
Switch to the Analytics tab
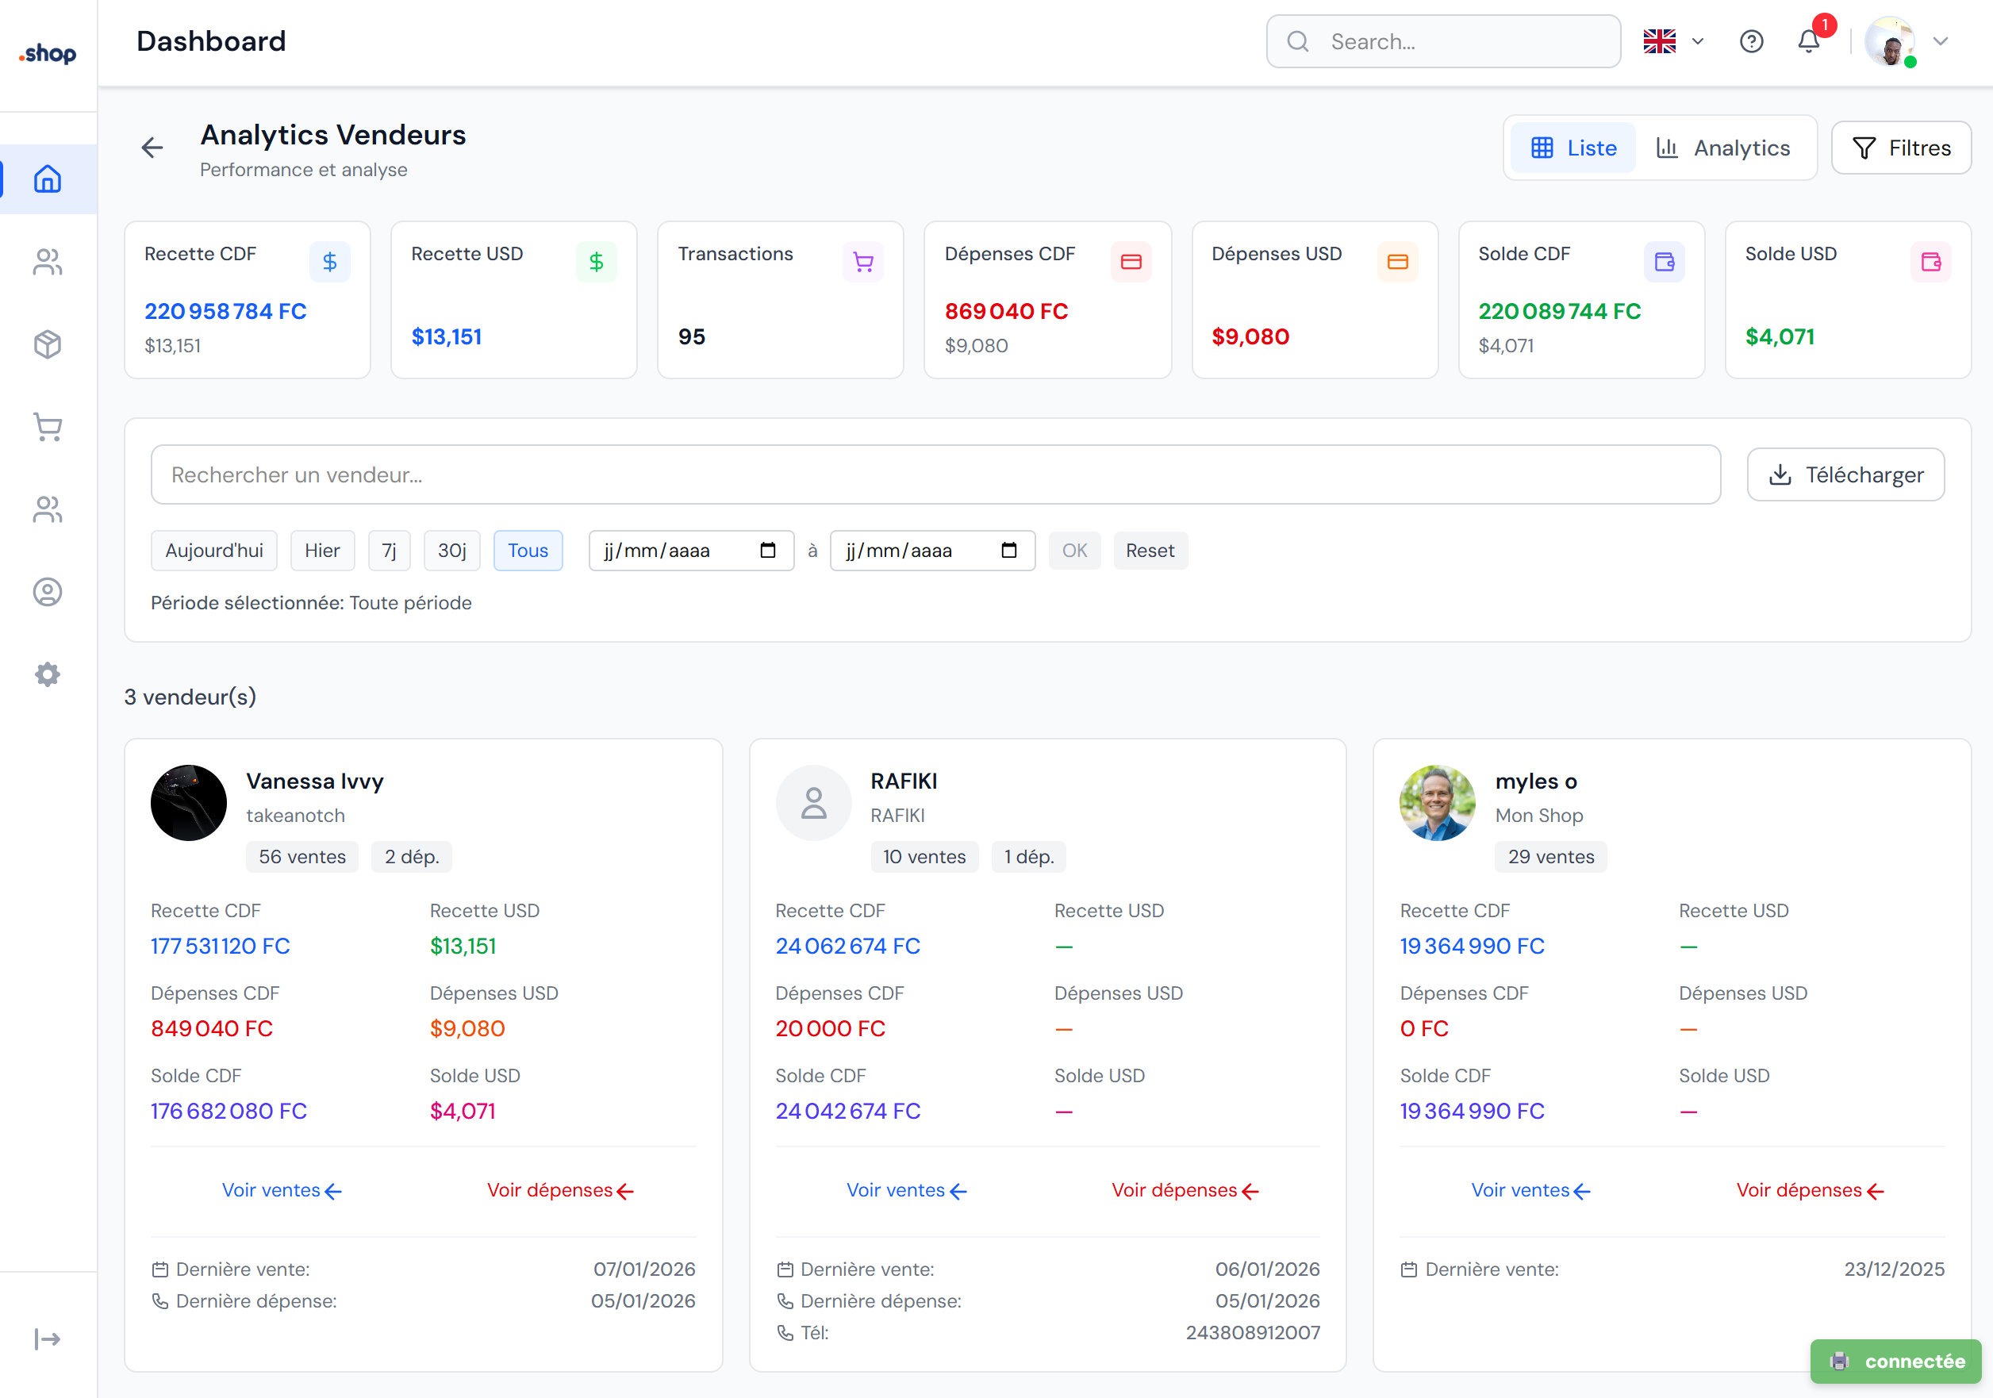(x=1723, y=148)
